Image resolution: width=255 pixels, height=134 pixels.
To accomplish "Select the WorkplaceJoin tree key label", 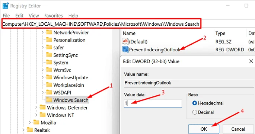I will pos(68,85).
